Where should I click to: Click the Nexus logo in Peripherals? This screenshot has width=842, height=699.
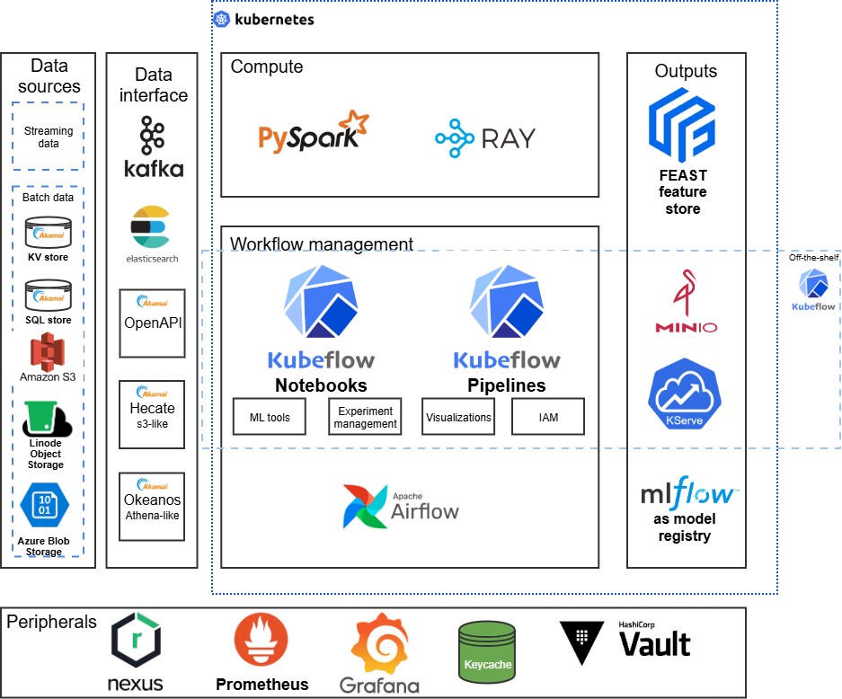pos(136,652)
